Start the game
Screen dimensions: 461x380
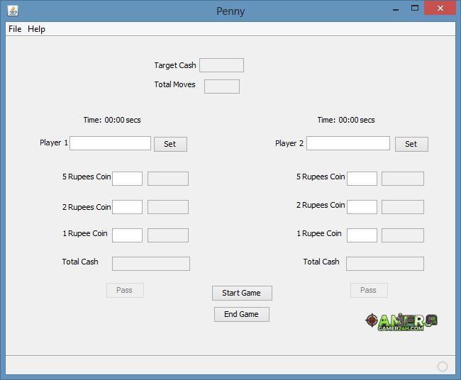[x=242, y=293]
